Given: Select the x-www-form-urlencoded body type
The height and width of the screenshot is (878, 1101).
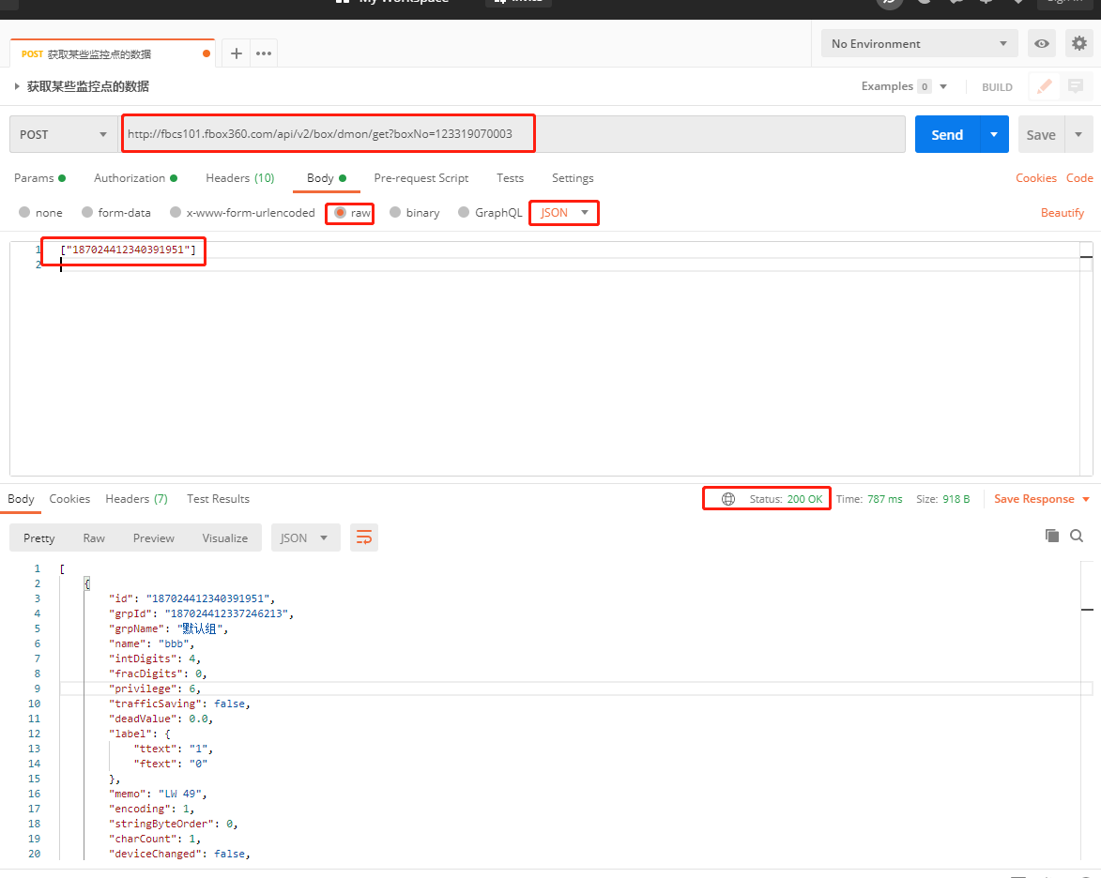Looking at the screenshot, I should click(243, 213).
